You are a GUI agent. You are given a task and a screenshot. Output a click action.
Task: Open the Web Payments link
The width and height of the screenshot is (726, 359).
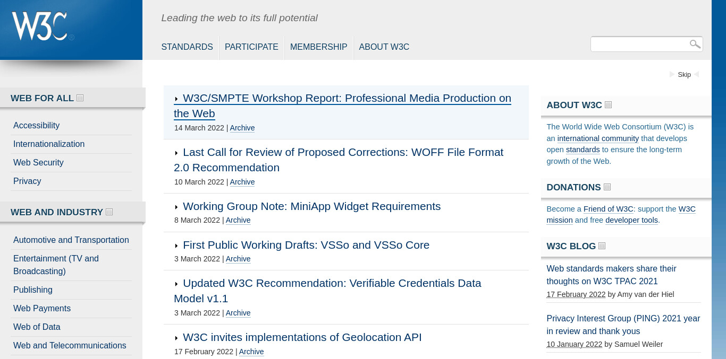coord(42,309)
